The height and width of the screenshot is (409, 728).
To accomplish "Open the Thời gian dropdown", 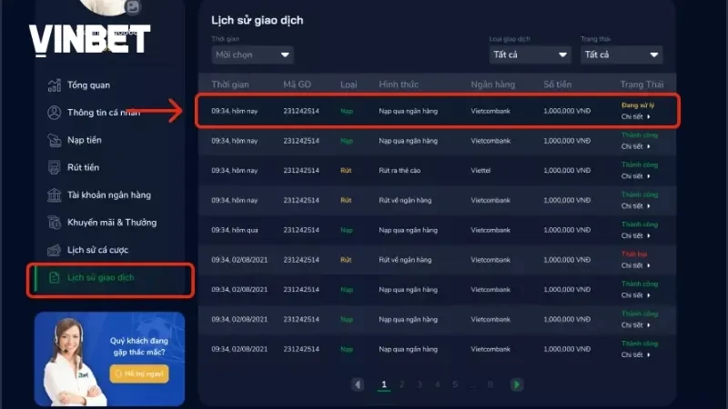I will 252,55.
